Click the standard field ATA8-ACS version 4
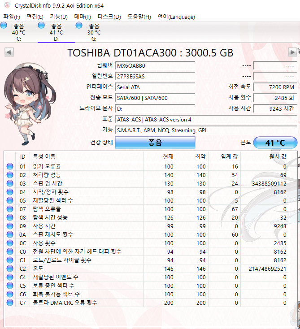 (x=206, y=119)
